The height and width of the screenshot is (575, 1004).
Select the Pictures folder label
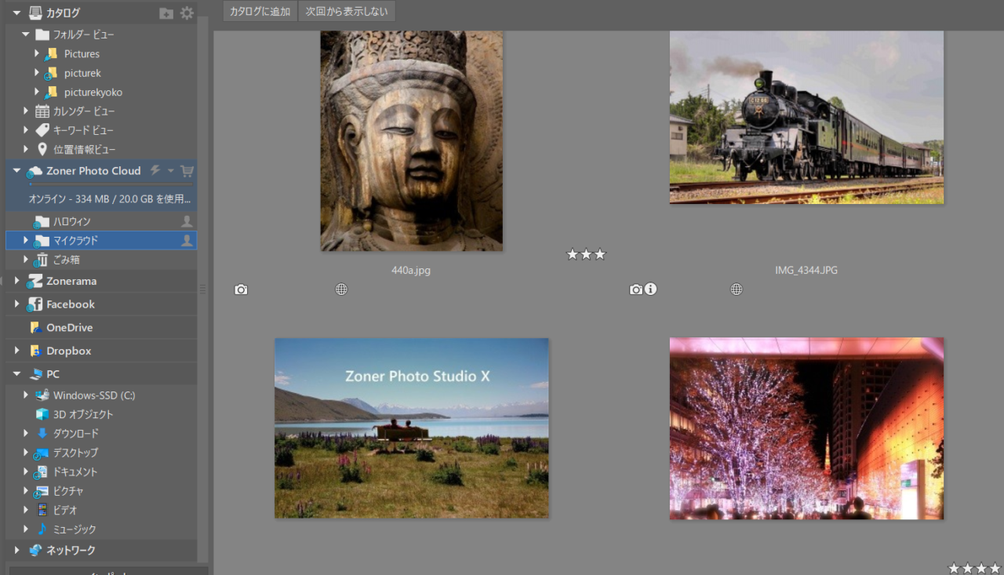click(x=82, y=54)
